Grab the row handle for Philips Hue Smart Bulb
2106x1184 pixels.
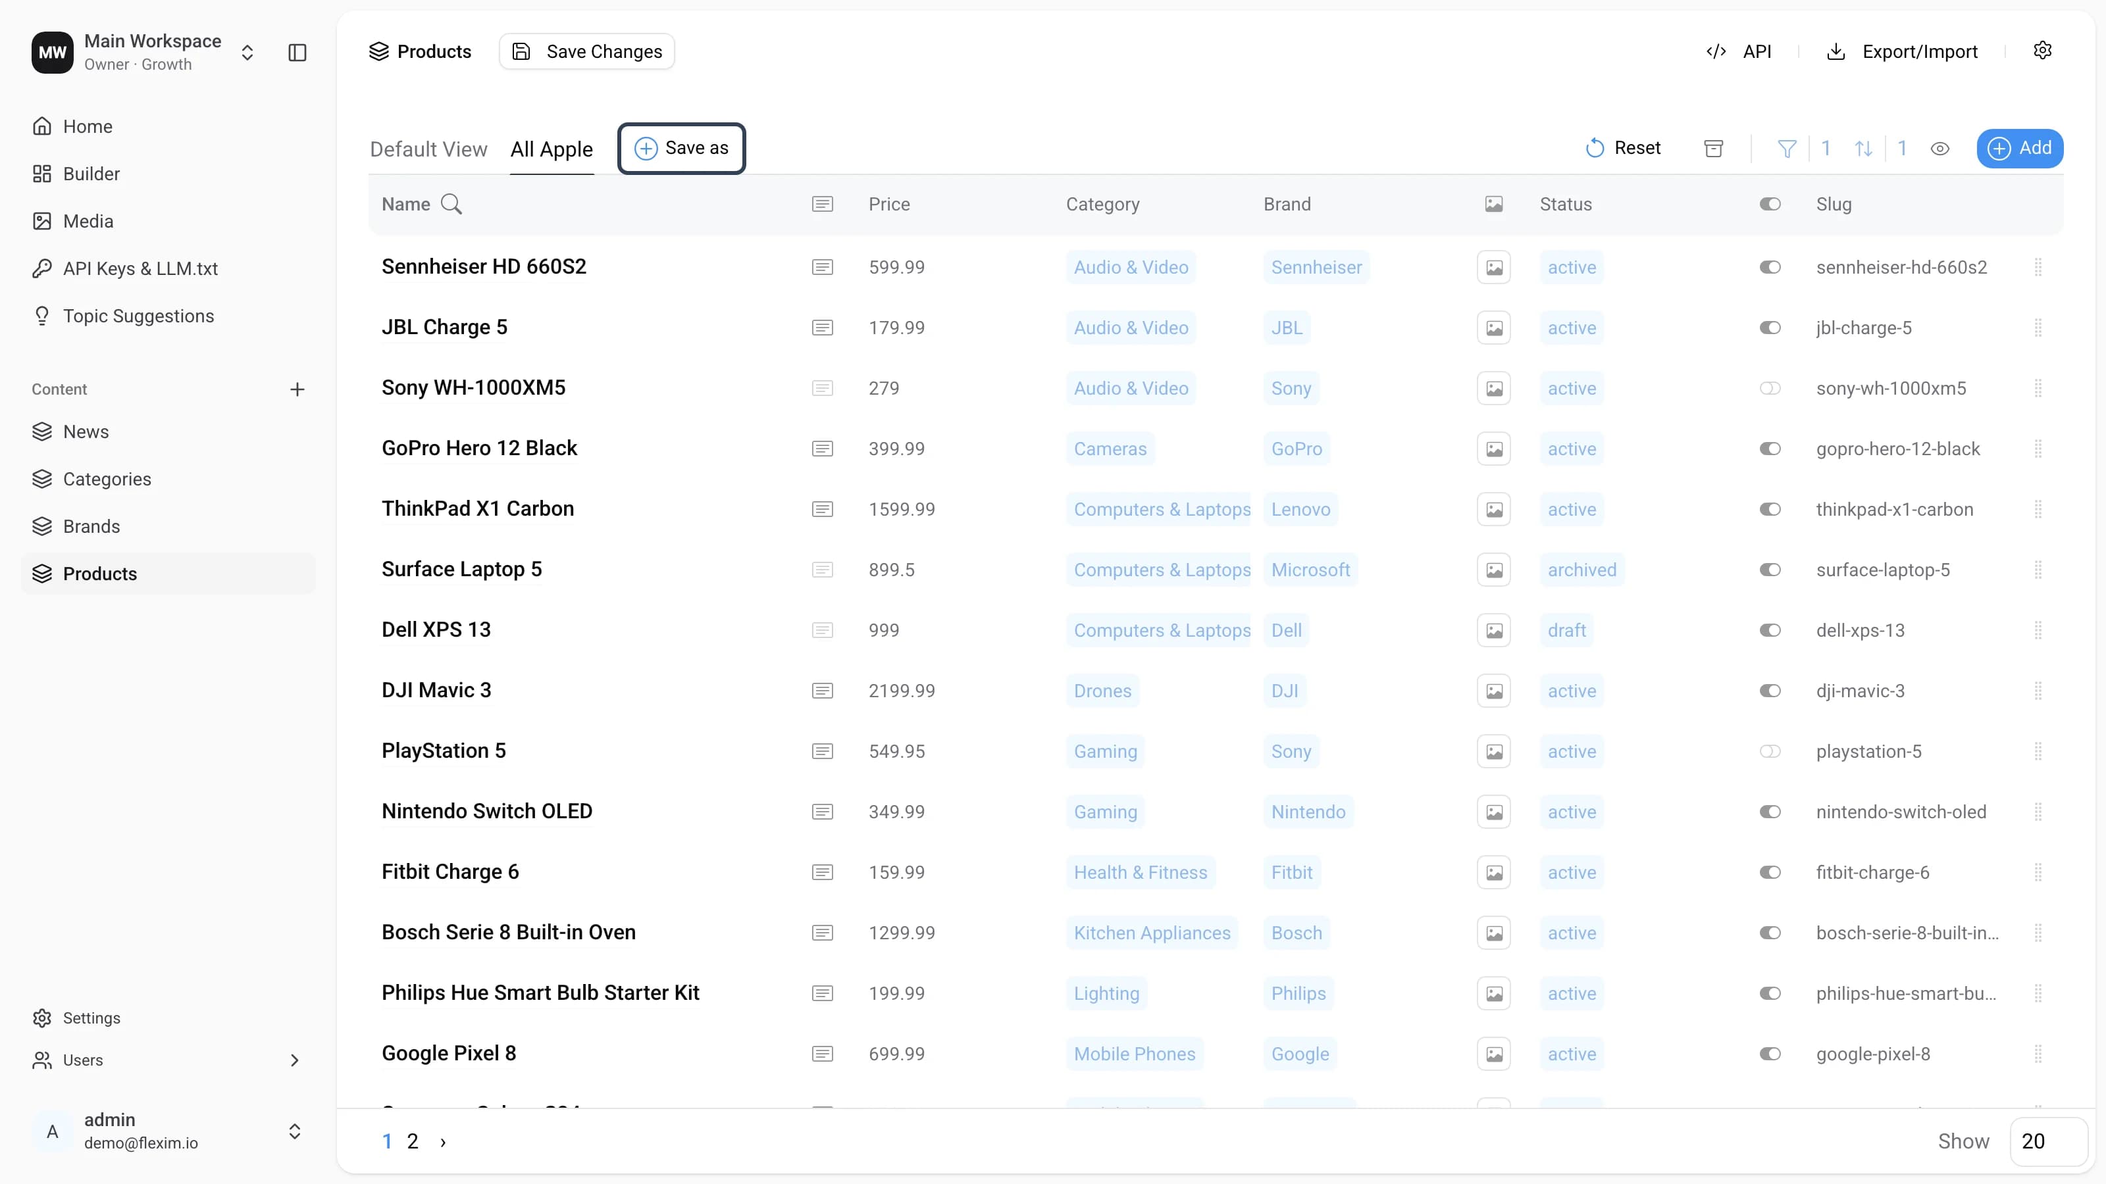click(x=2038, y=993)
